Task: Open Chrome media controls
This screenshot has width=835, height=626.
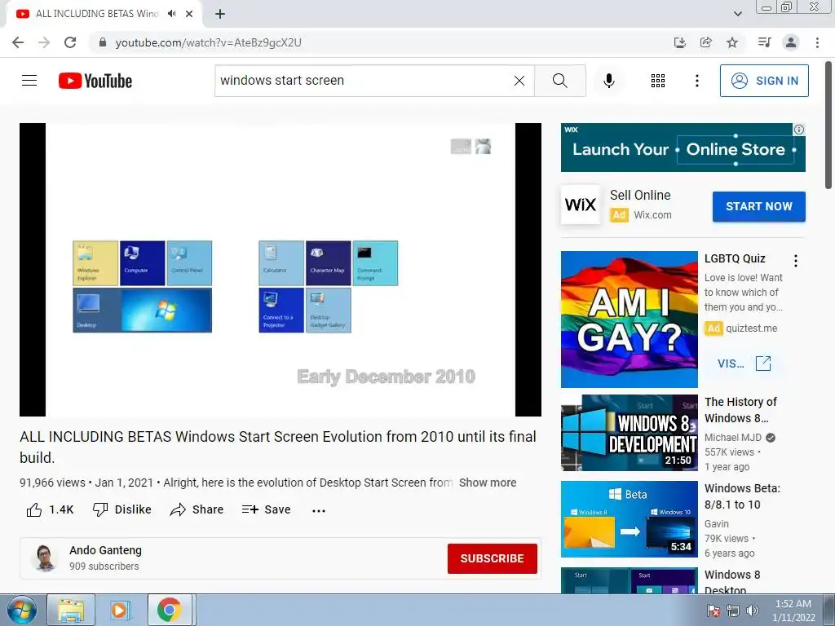Action: click(764, 42)
